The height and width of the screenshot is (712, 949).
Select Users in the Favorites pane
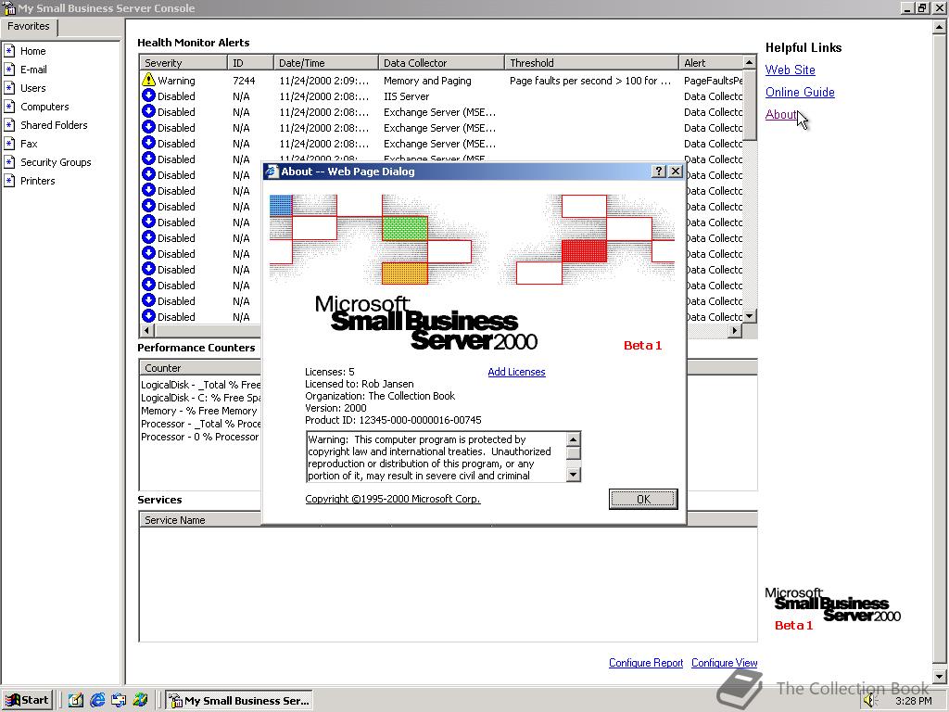pos(32,88)
